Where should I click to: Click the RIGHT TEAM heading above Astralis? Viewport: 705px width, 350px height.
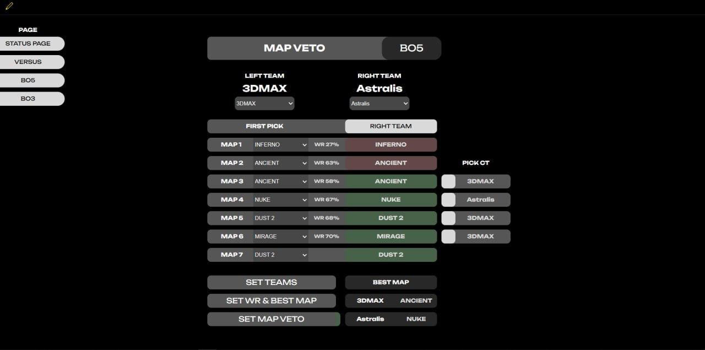click(x=379, y=76)
